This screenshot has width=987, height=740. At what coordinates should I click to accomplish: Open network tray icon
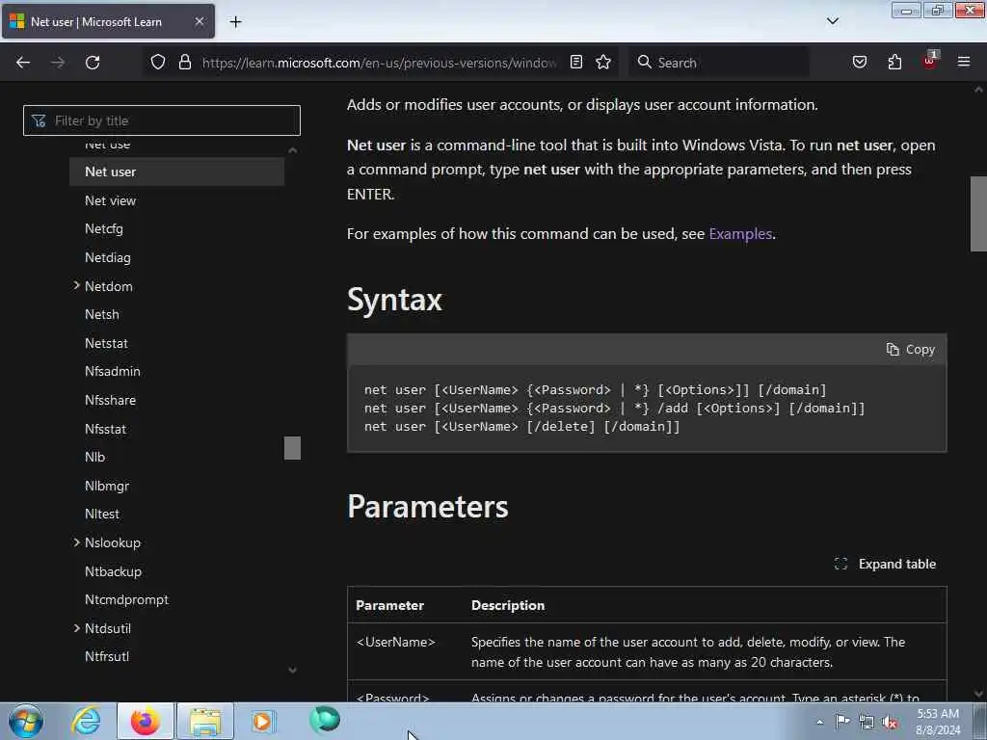(x=867, y=723)
